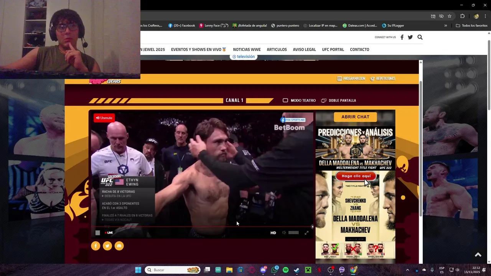This screenshot has width=491, height=276.
Task: Click the back-to-top arrow
Action: (478, 255)
